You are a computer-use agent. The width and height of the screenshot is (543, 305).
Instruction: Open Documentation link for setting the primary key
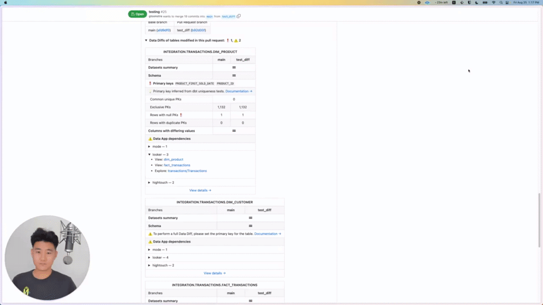point(268,234)
